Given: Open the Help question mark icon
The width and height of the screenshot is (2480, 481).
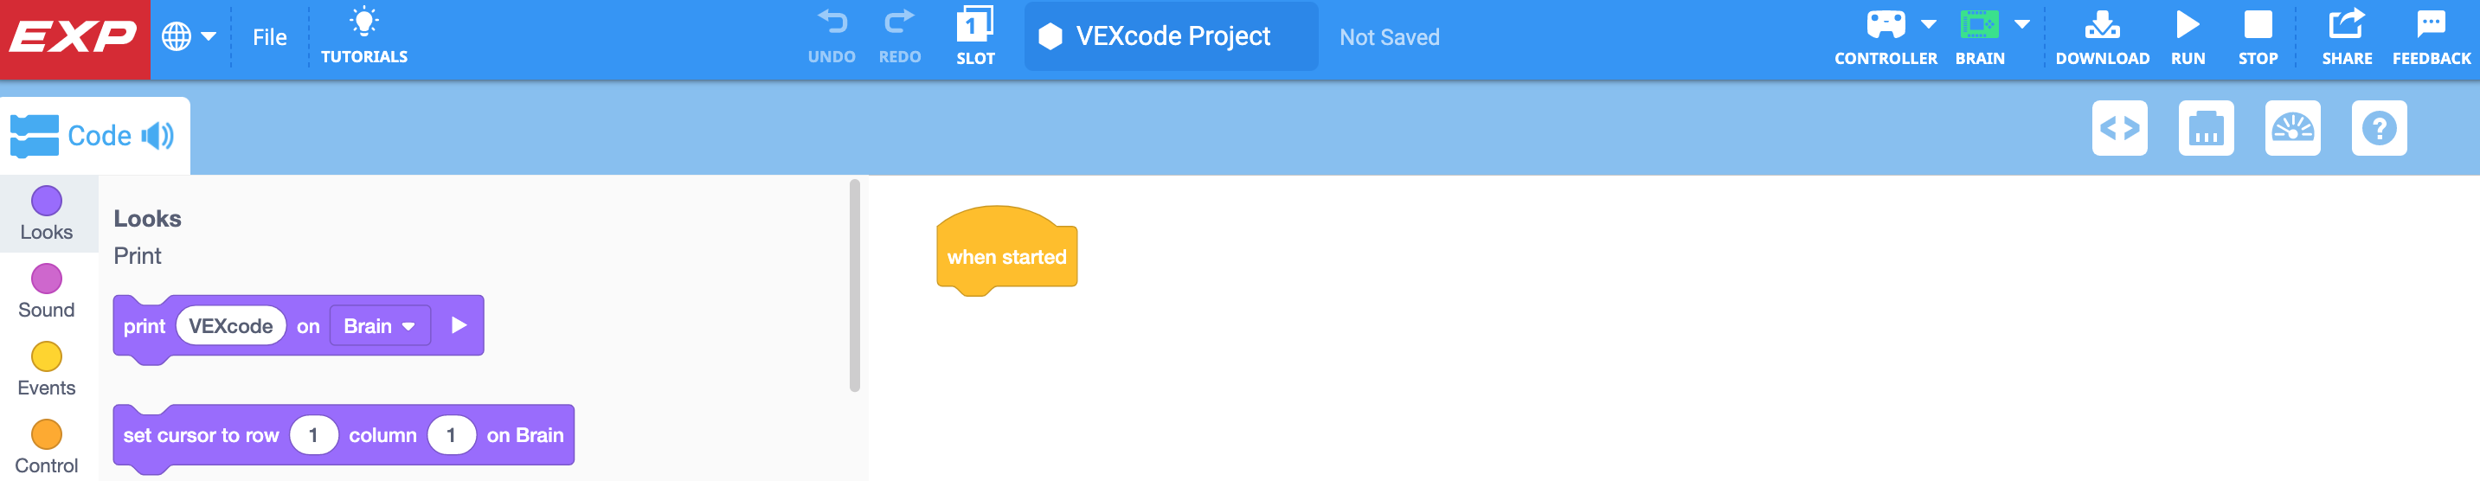Looking at the screenshot, I should [2378, 128].
